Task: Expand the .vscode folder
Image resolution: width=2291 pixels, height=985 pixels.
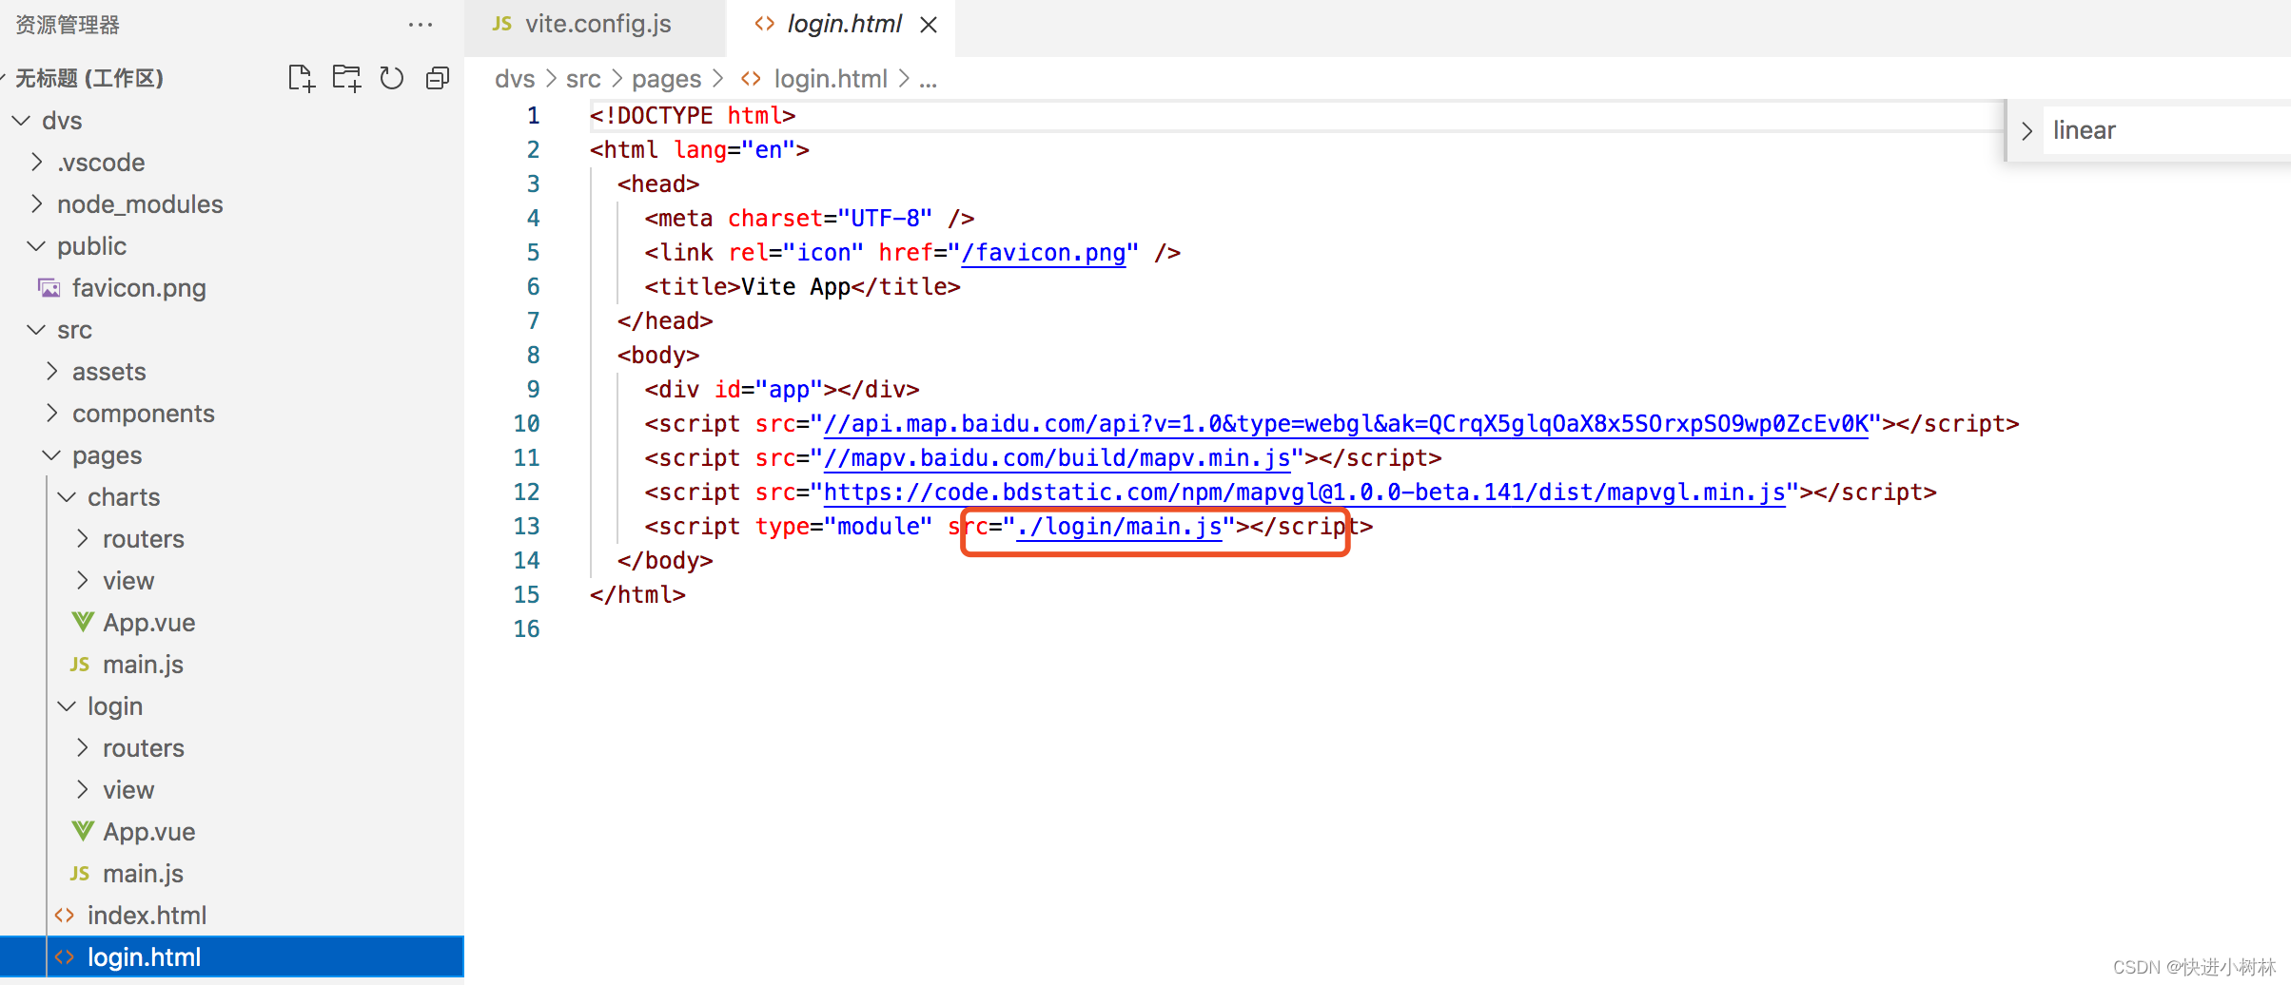Action: tap(36, 162)
